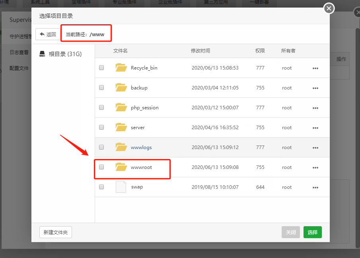The width and height of the screenshot is (360, 258).
Task: Click the wwwroot folder name
Action: 141,167
